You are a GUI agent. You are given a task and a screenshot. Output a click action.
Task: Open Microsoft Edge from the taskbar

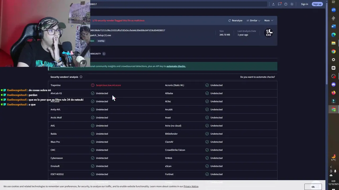tap(333, 35)
